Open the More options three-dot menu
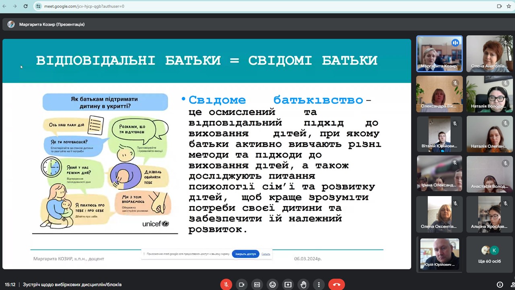515x290 pixels. coord(319,285)
